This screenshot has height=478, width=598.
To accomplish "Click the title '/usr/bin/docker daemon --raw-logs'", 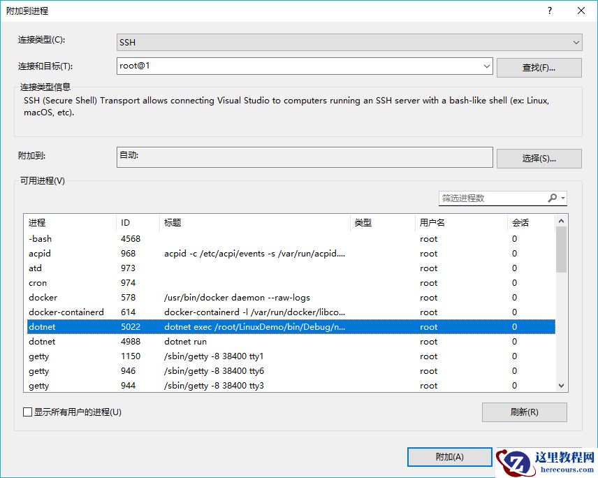I will (x=237, y=298).
